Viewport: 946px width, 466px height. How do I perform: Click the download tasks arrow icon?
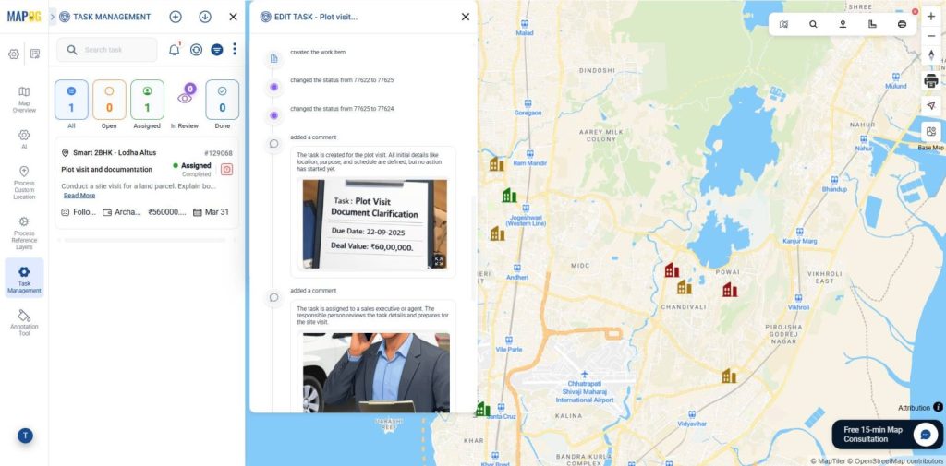[205, 17]
